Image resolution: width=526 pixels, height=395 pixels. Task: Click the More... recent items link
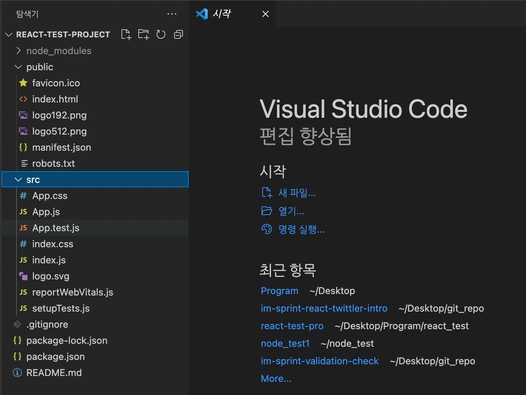[276, 379]
